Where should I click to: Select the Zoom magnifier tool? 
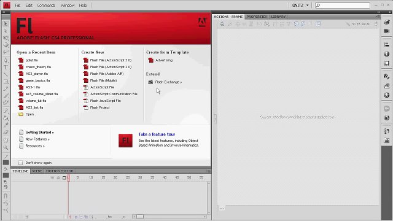[6, 147]
